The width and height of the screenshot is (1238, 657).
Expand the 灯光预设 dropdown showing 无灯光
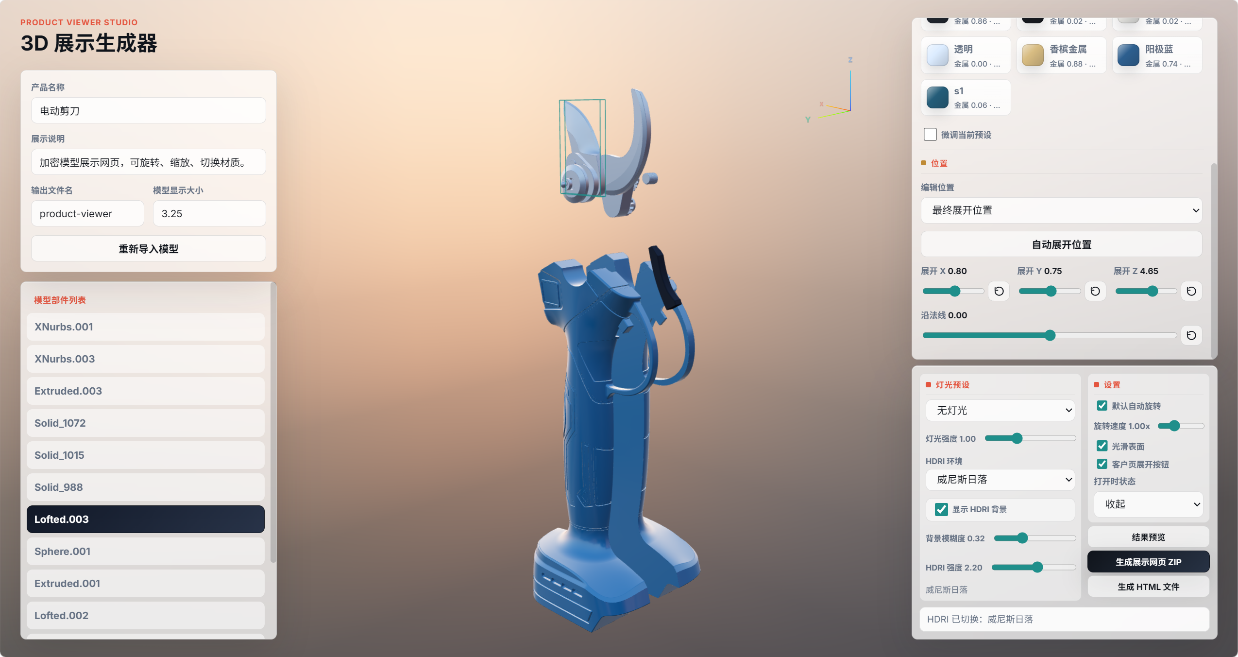[x=1000, y=411]
